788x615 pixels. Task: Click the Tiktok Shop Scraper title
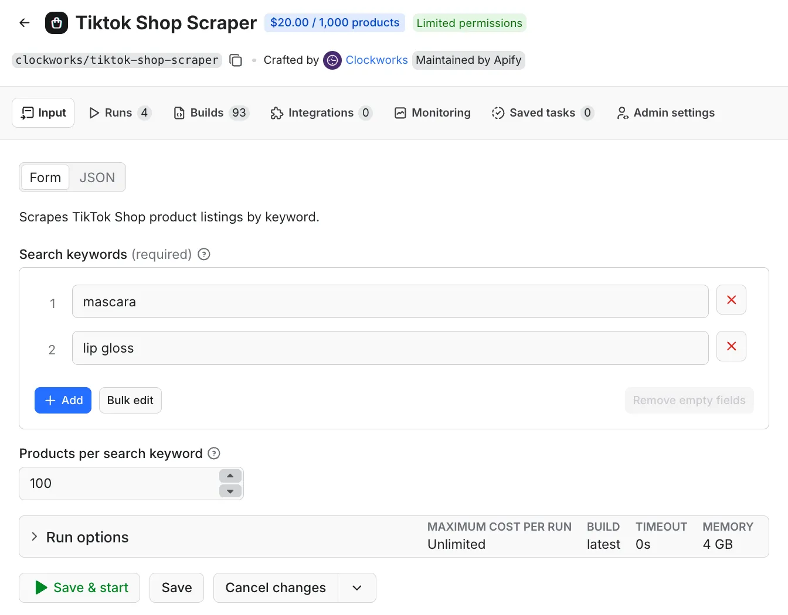coord(166,23)
